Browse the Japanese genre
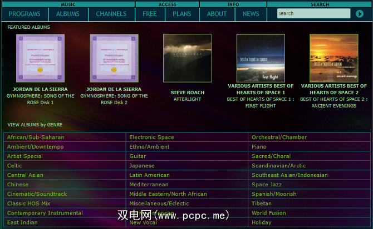373x229 pixels. (142, 166)
